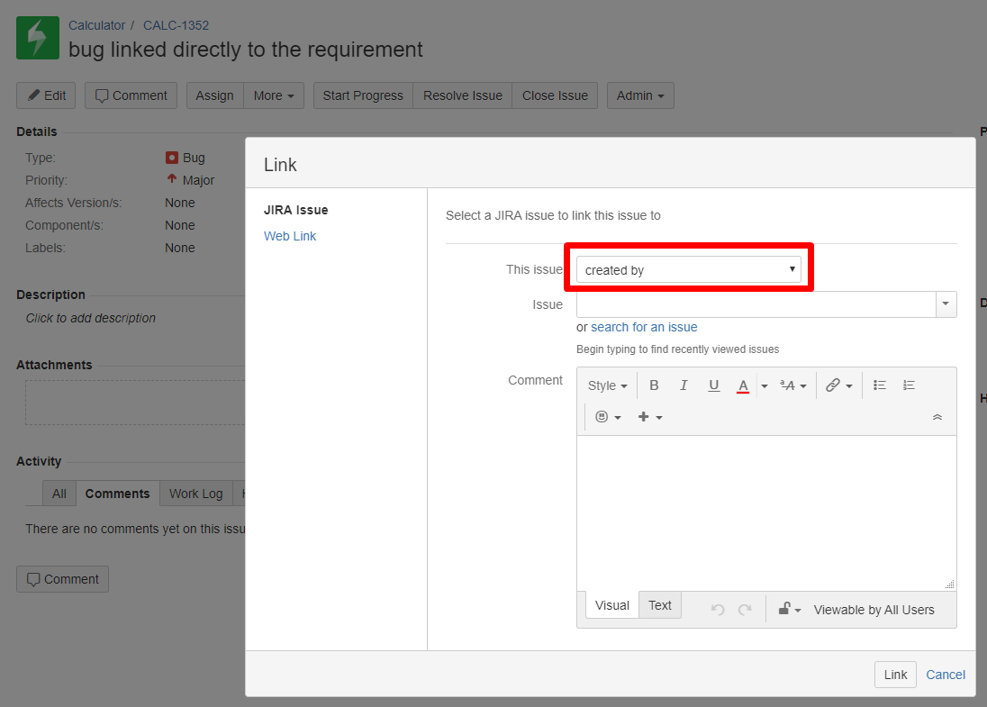Click the top Comment button

click(x=131, y=95)
